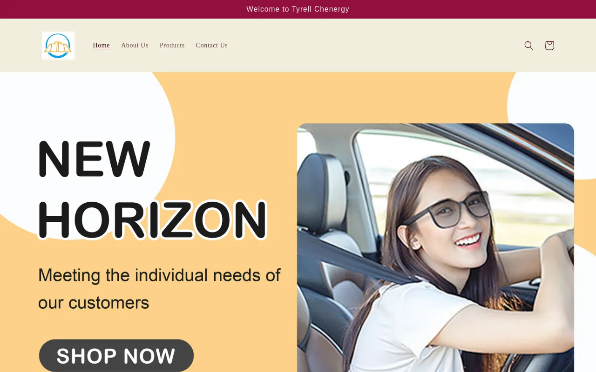
Task: Click the 'our customers' text line
Action: pyautogui.click(x=94, y=303)
